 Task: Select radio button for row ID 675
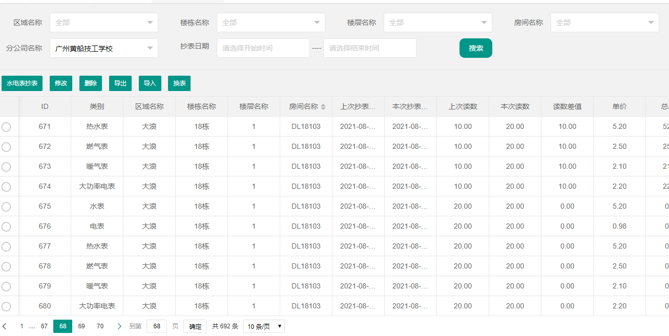tap(6, 207)
